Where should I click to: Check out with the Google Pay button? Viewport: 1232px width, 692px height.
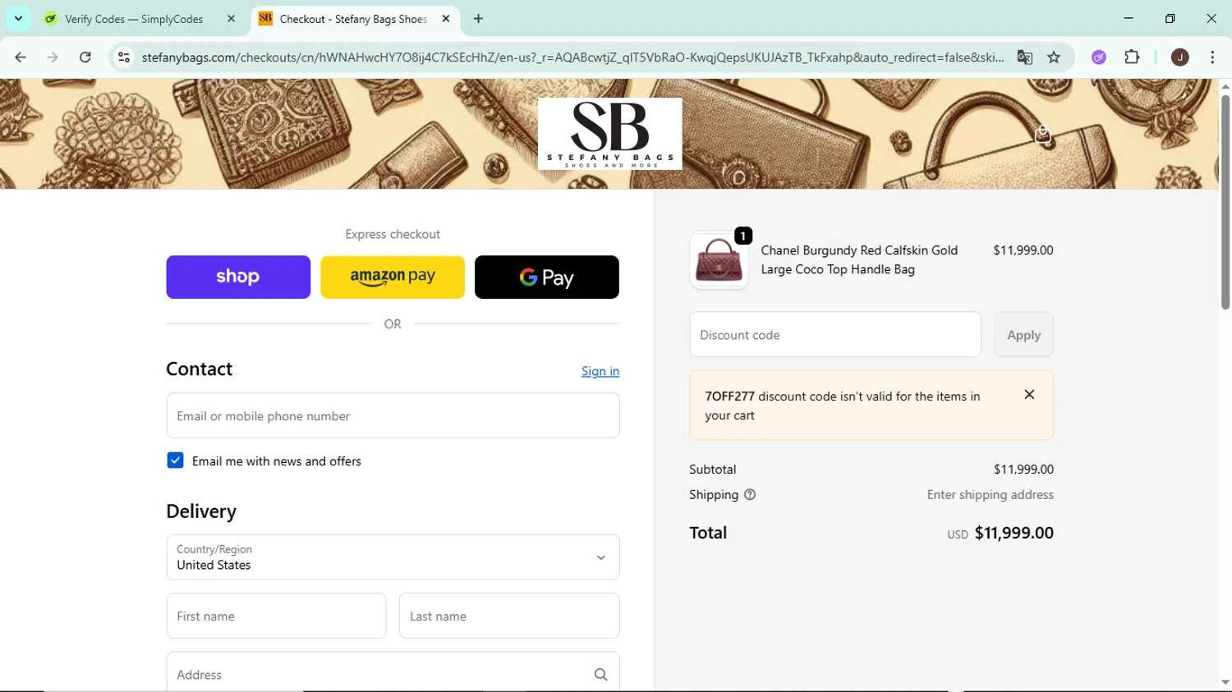click(x=547, y=277)
